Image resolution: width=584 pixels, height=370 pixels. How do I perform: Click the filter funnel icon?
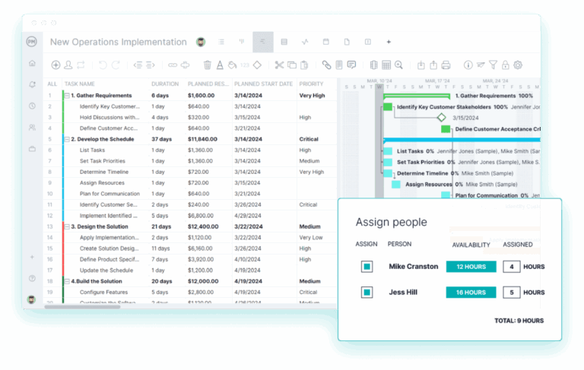(x=493, y=65)
